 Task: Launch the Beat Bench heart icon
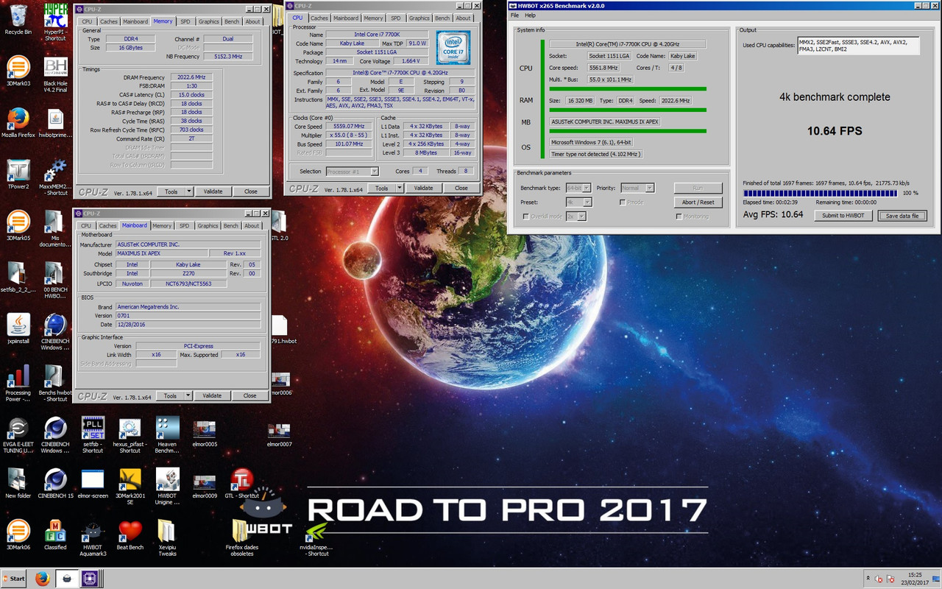click(130, 535)
